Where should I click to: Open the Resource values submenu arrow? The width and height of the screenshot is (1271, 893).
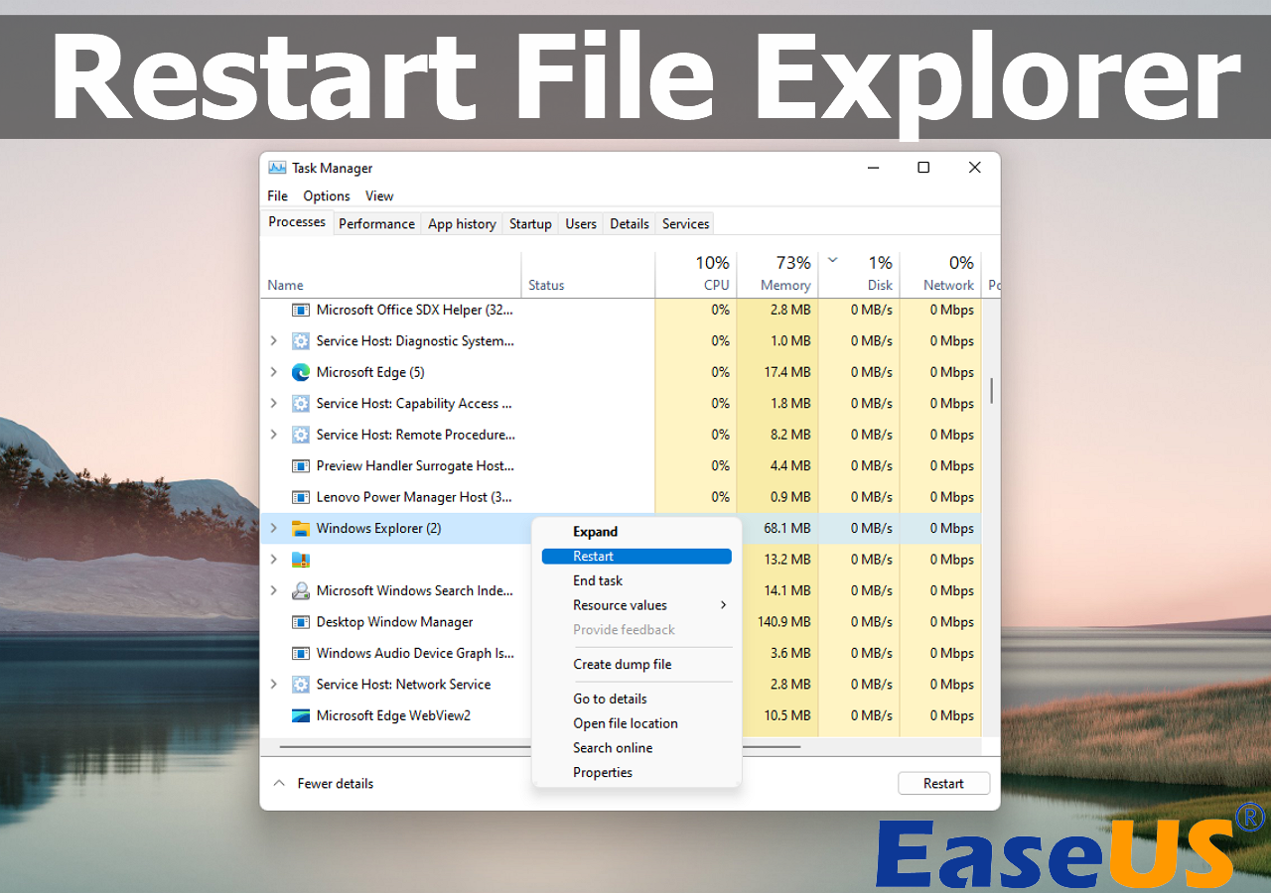tap(724, 605)
